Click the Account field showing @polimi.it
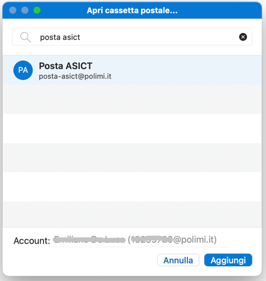Image resolution: width=266 pixels, height=281 pixels. pyautogui.click(x=141, y=240)
